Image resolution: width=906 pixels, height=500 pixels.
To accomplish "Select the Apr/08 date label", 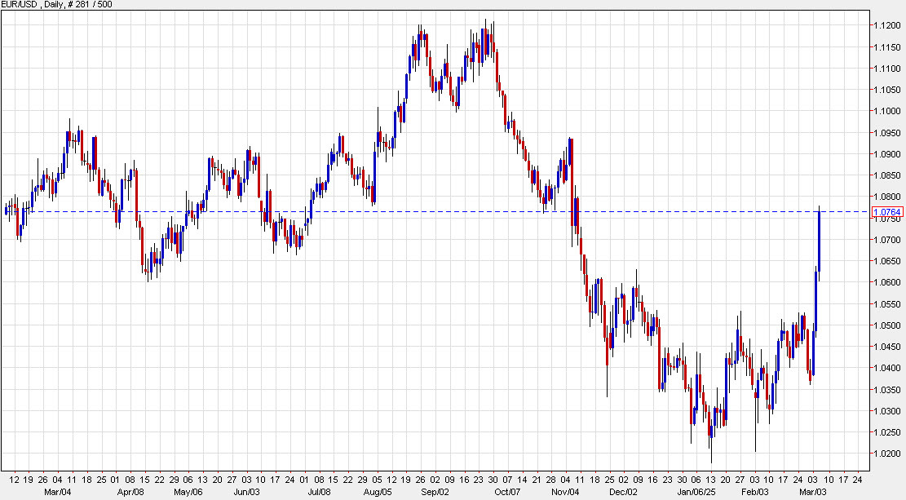I will [x=130, y=492].
